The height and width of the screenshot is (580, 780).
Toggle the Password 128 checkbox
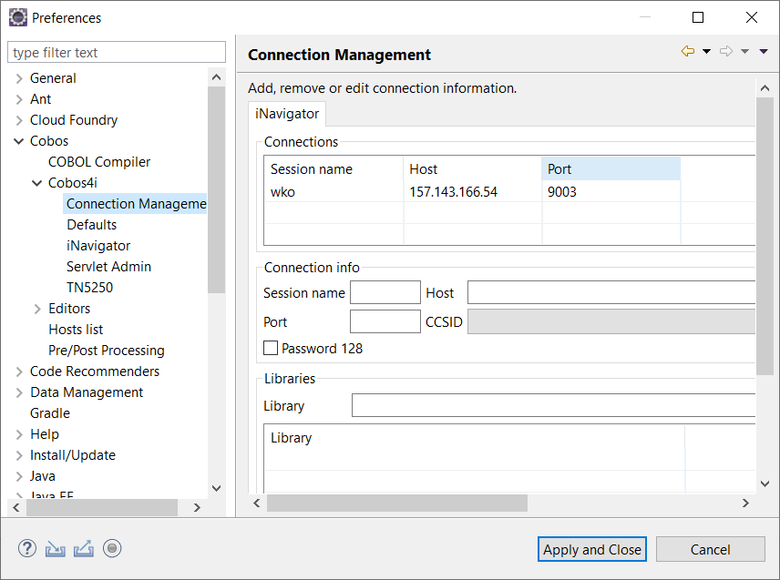click(271, 348)
